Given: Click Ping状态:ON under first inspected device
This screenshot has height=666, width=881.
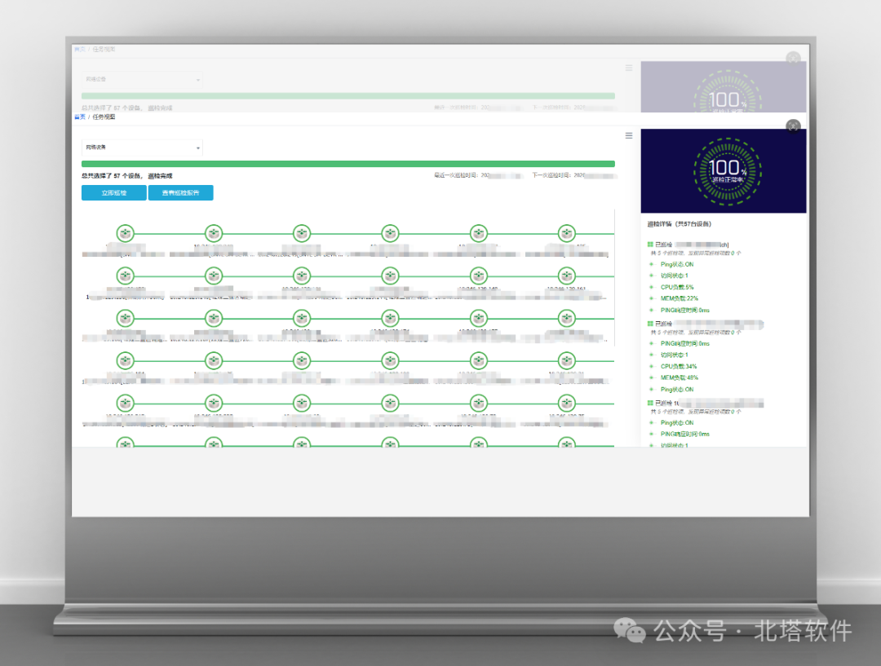Looking at the screenshot, I should point(677,264).
